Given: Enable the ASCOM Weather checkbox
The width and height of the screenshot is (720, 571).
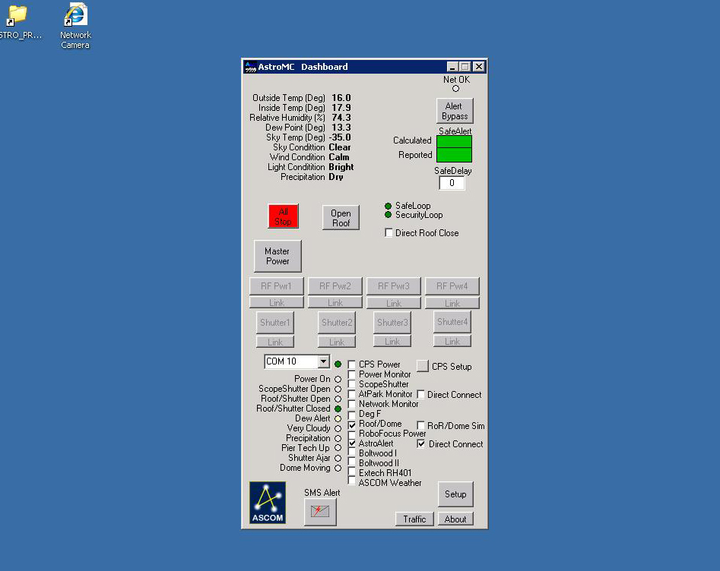Looking at the screenshot, I should click(352, 482).
